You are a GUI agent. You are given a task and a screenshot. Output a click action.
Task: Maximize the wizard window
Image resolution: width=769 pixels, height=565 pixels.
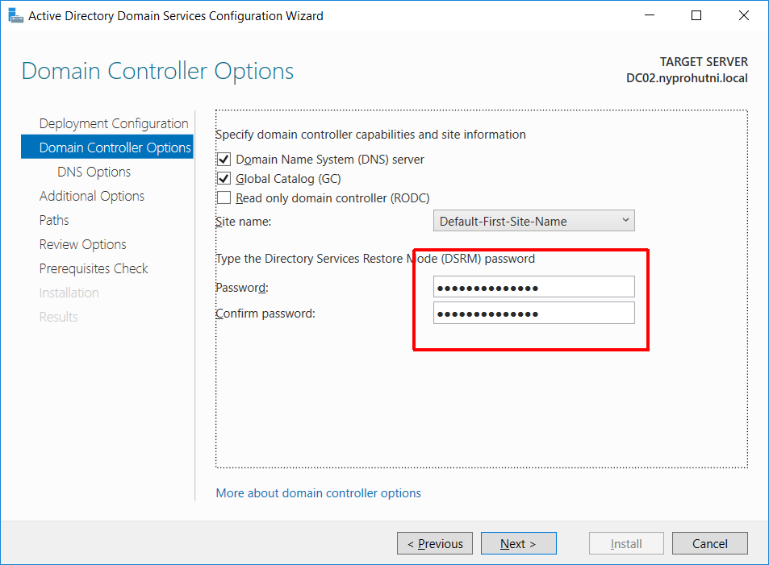pyautogui.click(x=696, y=15)
